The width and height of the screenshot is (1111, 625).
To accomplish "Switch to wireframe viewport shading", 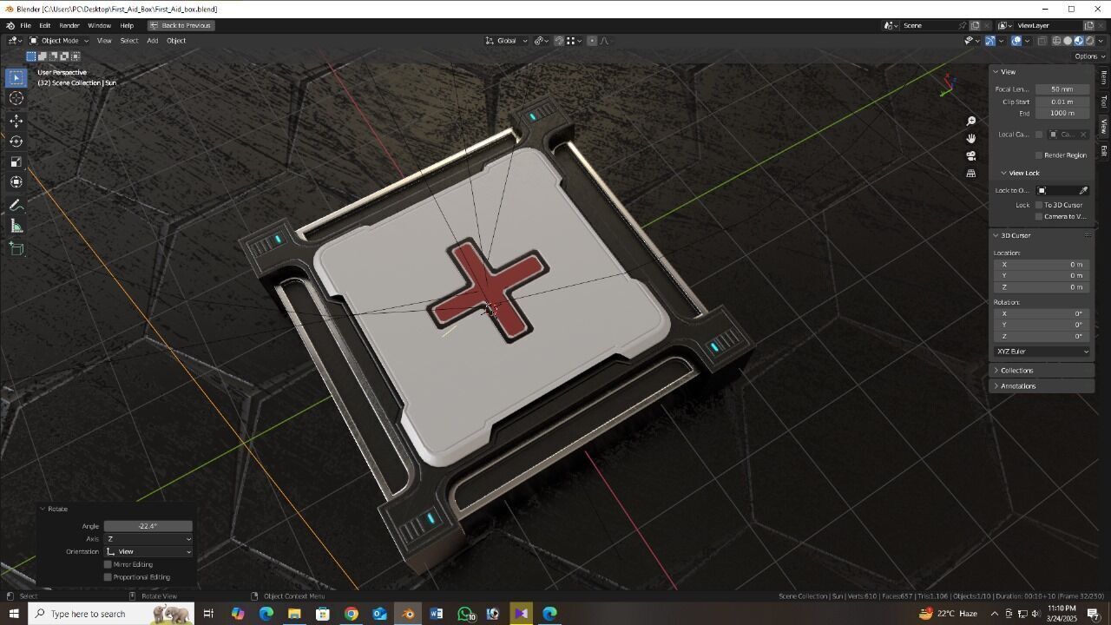I will click(1057, 41).
